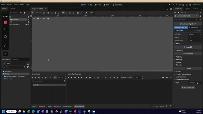Select the Move tool in the viewport toolbar
203x114 pixels.
click(37, 13)
